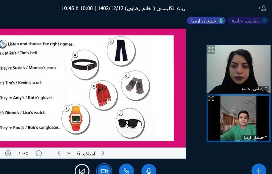Click the session title at the top
The image size is (272, 174).
pyautogui.click(x=123, y=8)
